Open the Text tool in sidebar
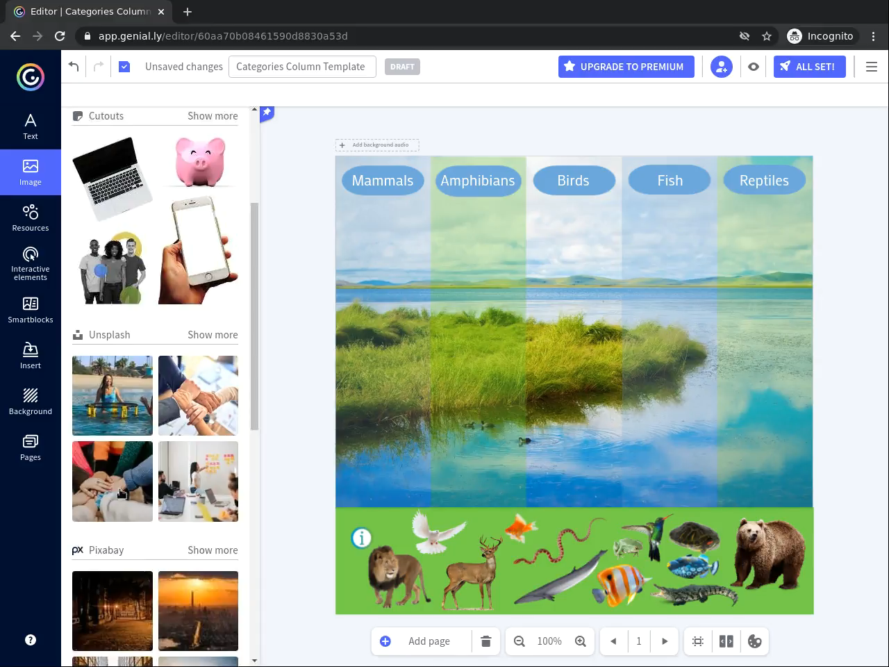 click(x=31, y=126)
